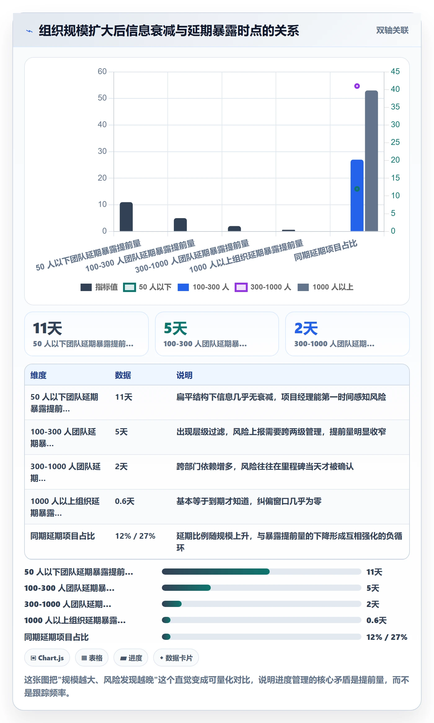Screen dimensions: 434x723
Task: Click the green data point on blue bar
Action: pyautogui.click(x=357, y=189)
